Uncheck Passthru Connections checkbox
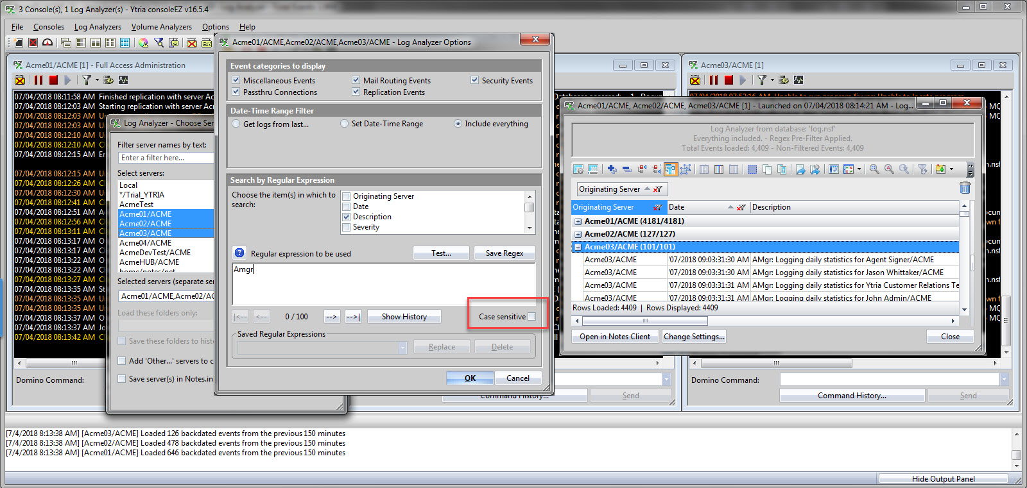The width and height of the screenshot is (1027, 488). pos(236,92)
